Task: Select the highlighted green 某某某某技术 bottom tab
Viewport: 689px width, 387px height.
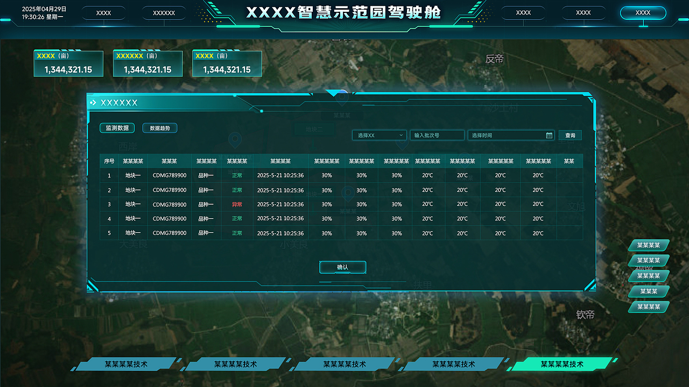Action: [562, 364]
